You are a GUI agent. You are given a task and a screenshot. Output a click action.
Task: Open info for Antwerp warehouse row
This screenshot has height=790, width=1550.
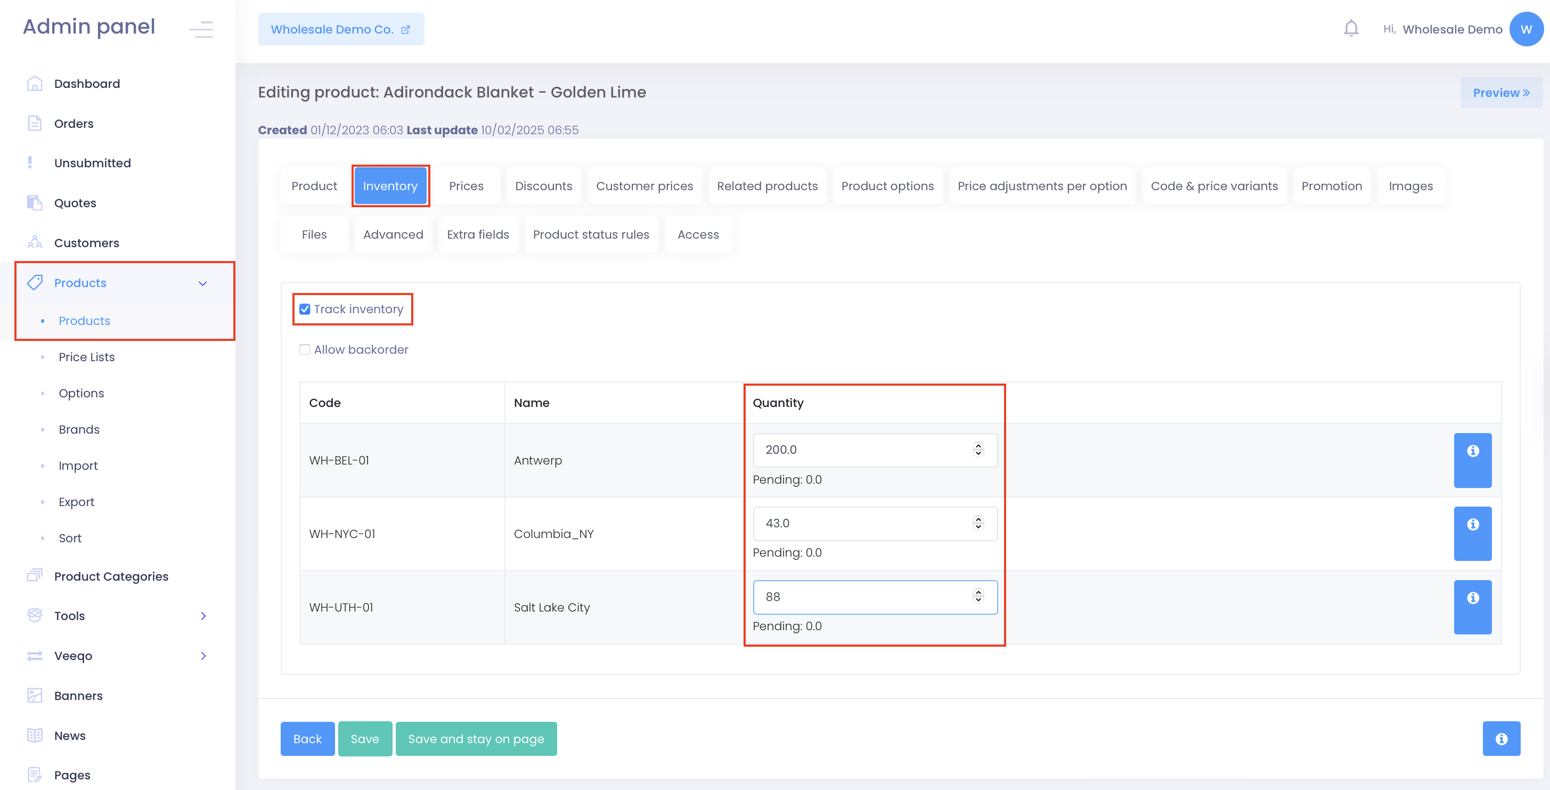(x=1472, y=460)
